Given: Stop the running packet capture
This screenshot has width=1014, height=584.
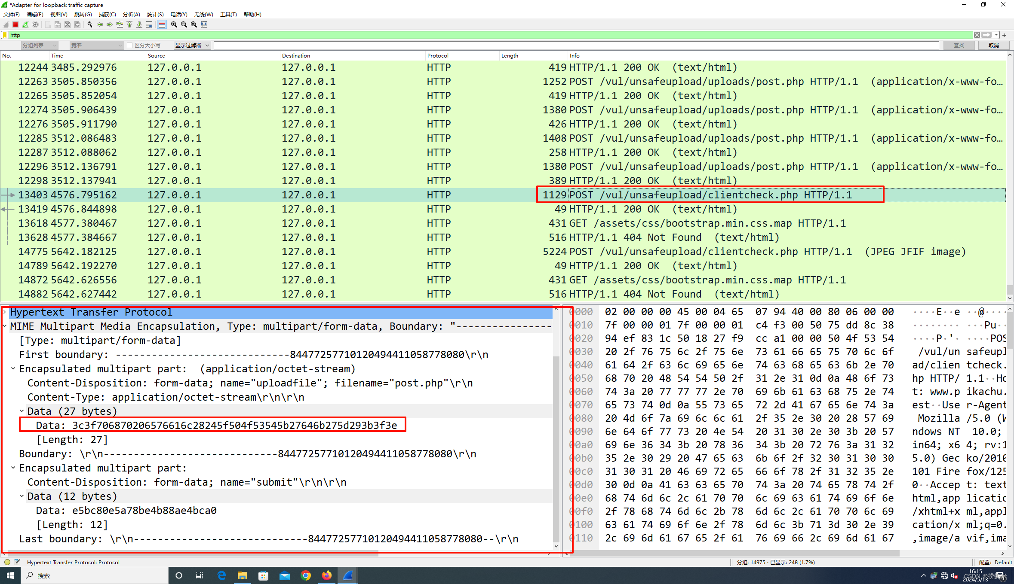Looking at the screenshot, I should point(15,24).
